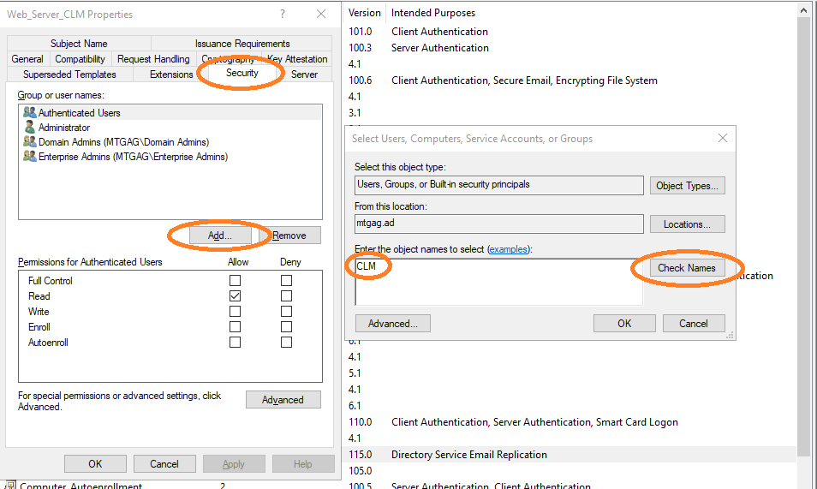Viewport: 817px width, 489px height.
Task: Click the Locations... button
Action: click(688, 224)
